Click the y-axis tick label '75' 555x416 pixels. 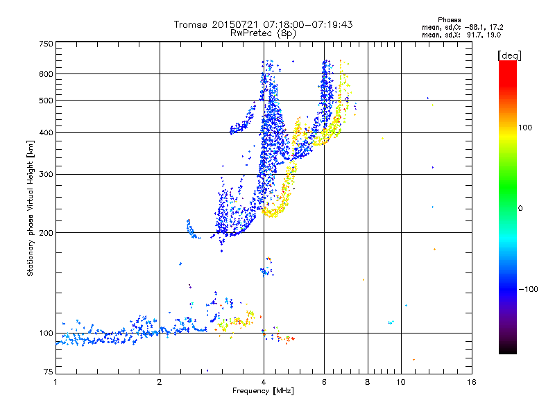(49, 372)
